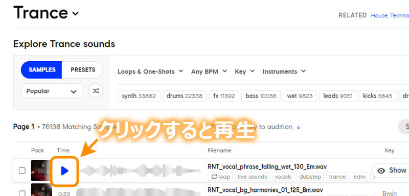Open related House, Techno link
Viewport: 409px width, 196px height.
(390, 16)
